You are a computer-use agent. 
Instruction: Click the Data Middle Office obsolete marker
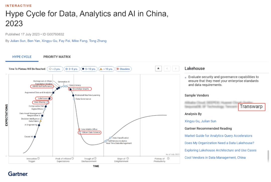coord(79,129)
